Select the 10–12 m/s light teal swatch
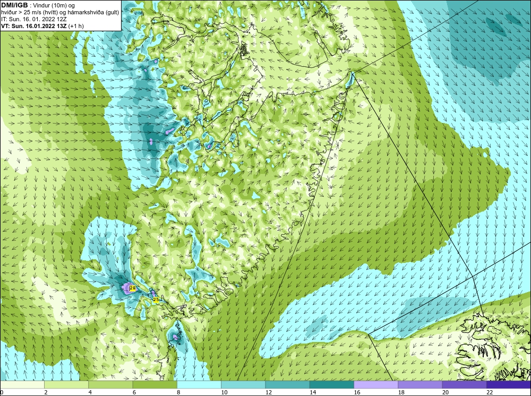 (x=243, y=385)
